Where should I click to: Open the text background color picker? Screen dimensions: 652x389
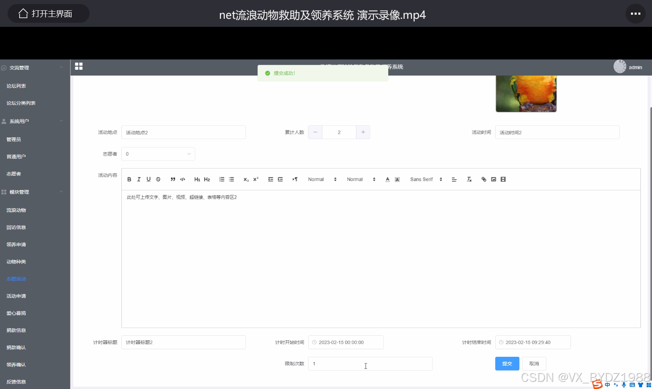[397, 179]
